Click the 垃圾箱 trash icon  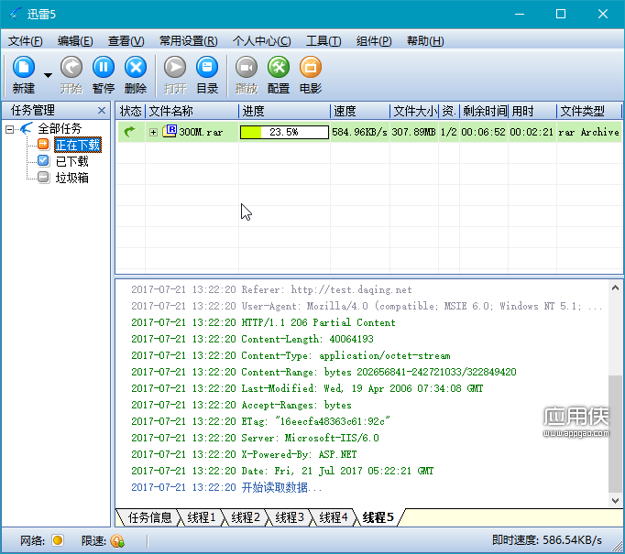pyautogui.click(x=43, y=177)
